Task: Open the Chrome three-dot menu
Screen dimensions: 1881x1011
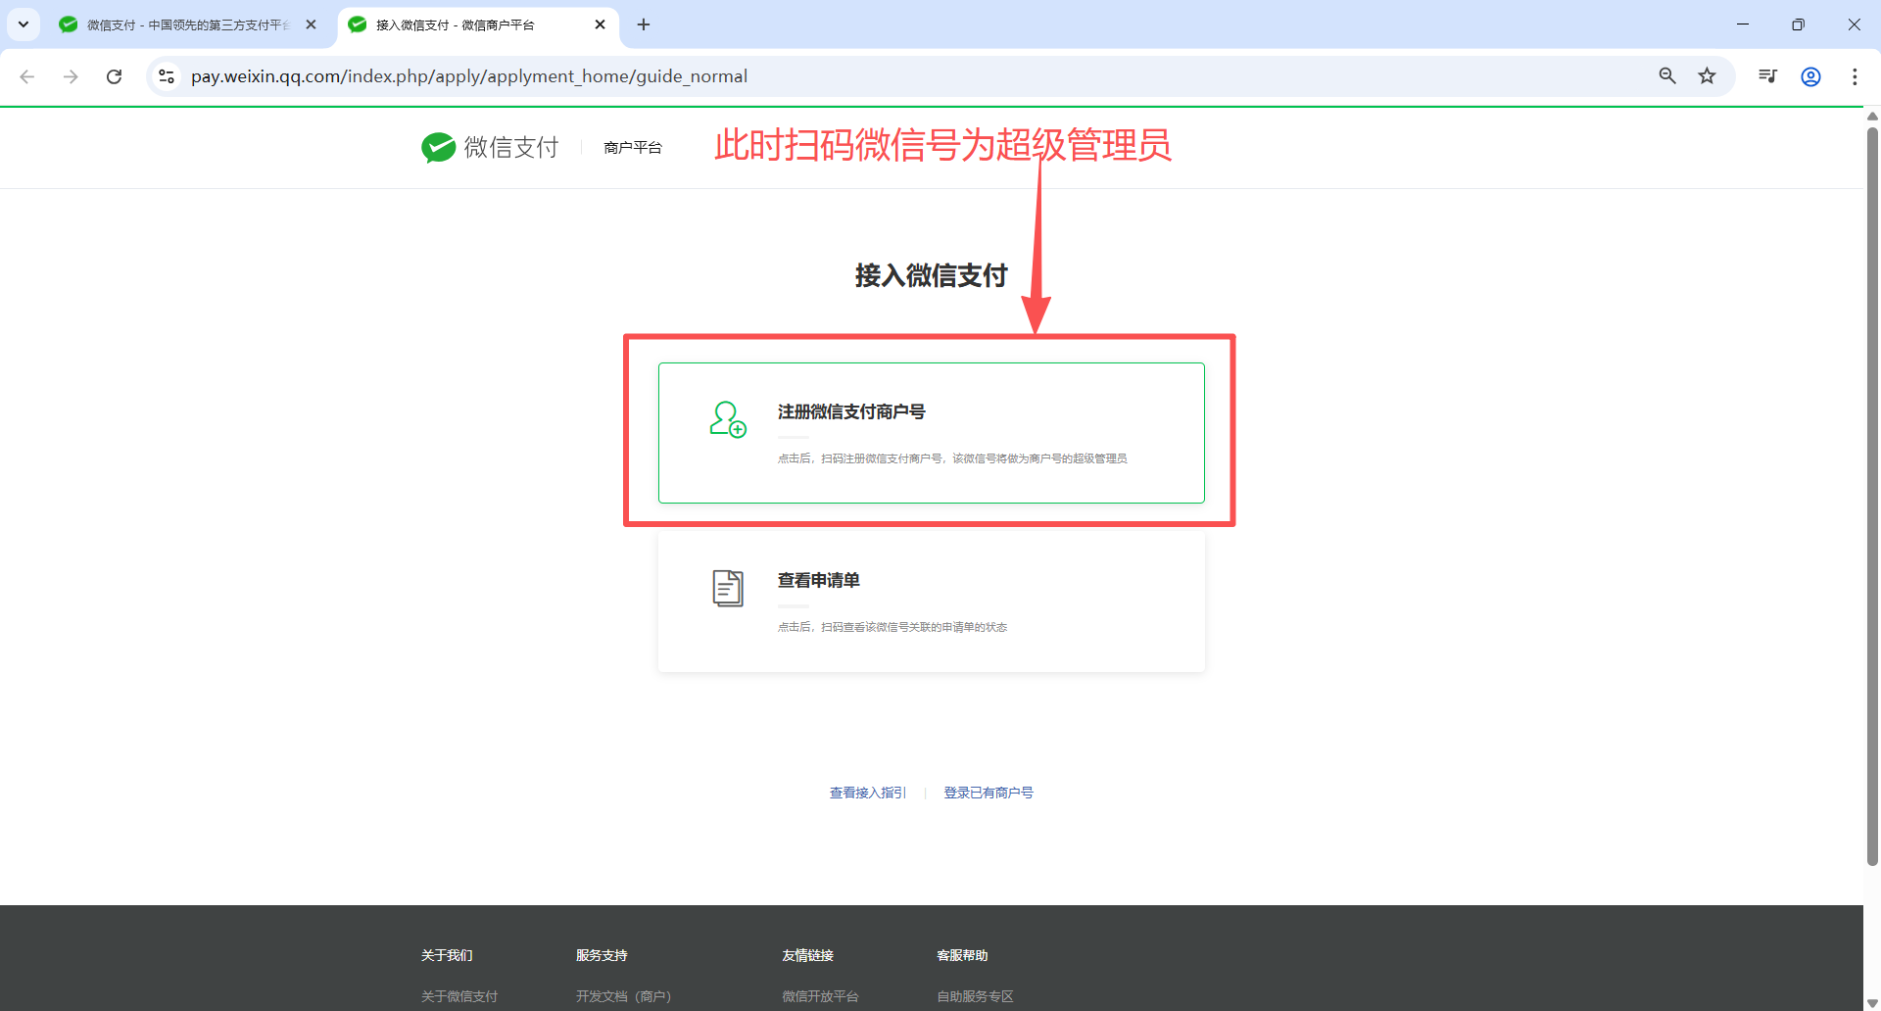Action: tap(1855, 76)
